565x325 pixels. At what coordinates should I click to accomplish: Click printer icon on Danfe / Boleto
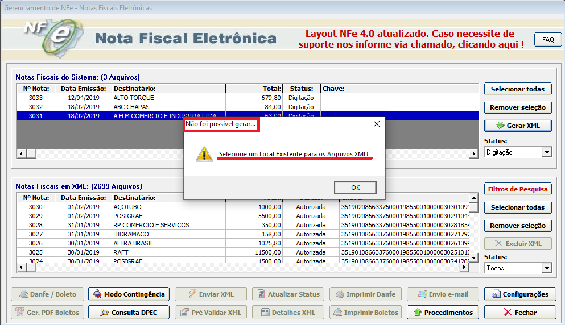23,294
